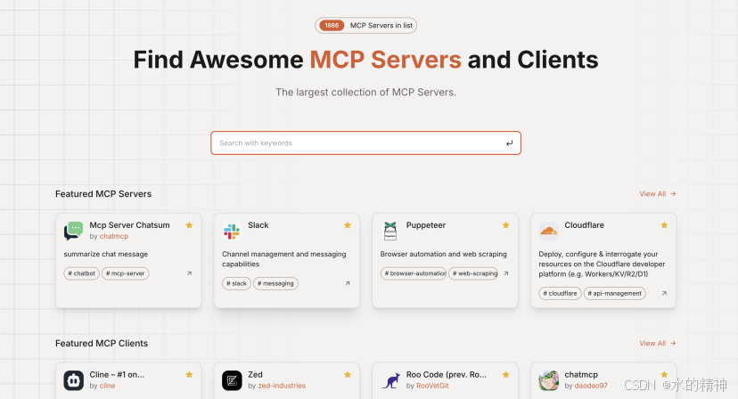
Task: Click the Mcp Server Chatsum logo icon
Action: pyautogui.click(x=73, y=231)
